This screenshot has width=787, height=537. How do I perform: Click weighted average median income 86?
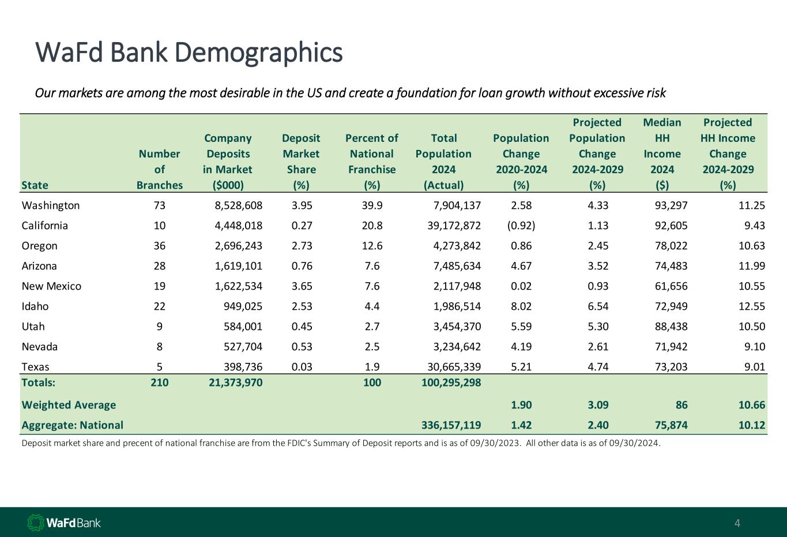[681, 405]
